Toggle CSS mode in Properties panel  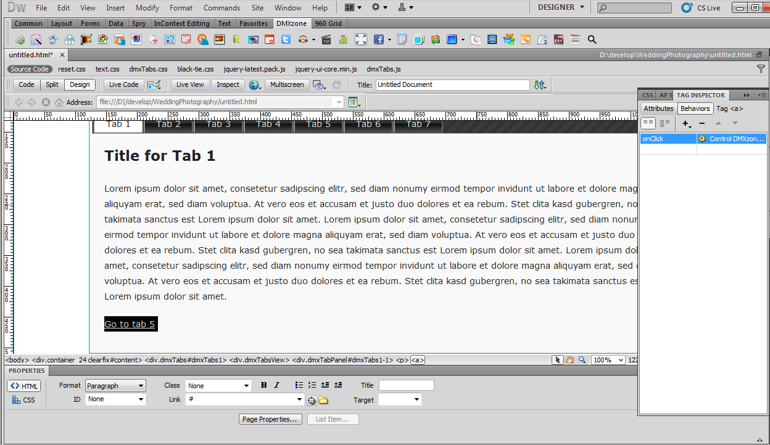tap(23, 400)
